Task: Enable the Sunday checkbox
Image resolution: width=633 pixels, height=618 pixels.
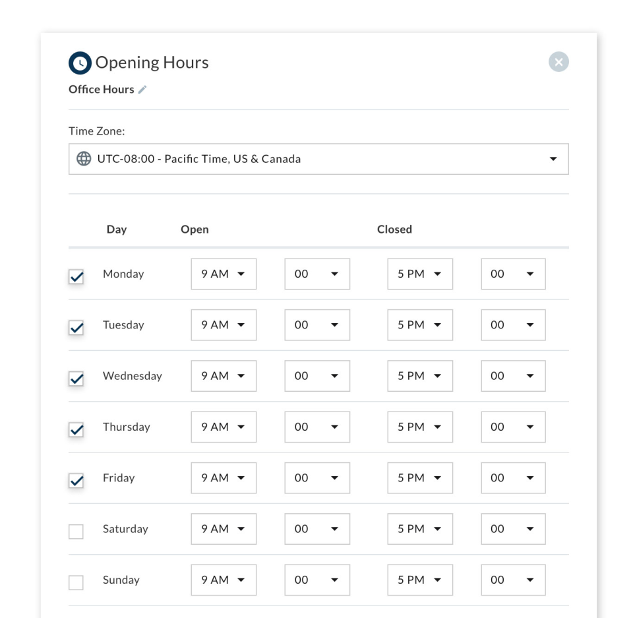Action: tap(76, 582)
